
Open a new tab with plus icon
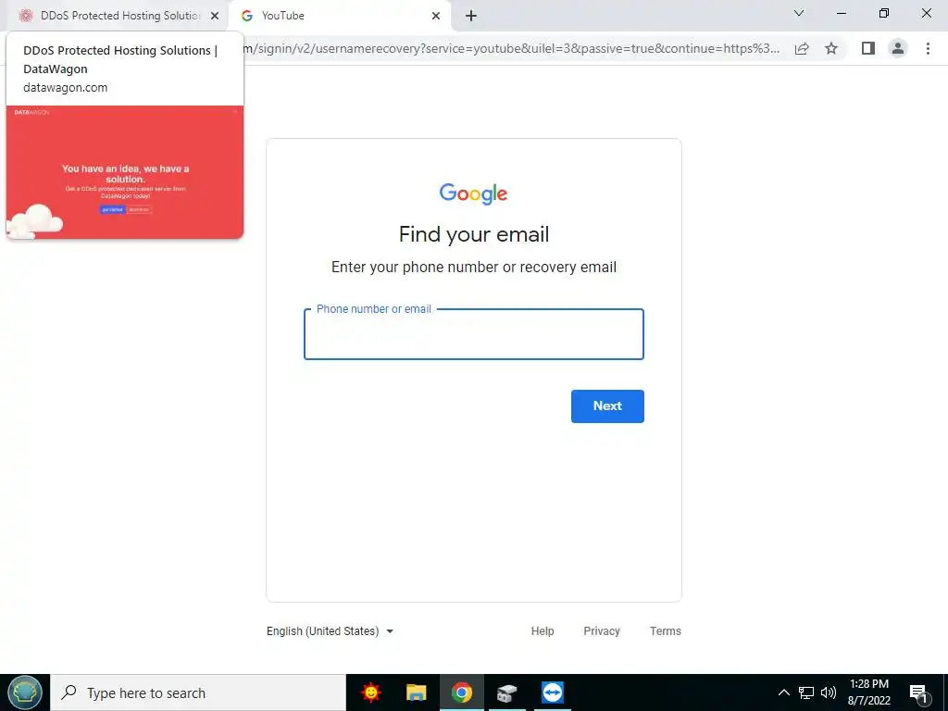pyautogui.click(x=471, y=17)
